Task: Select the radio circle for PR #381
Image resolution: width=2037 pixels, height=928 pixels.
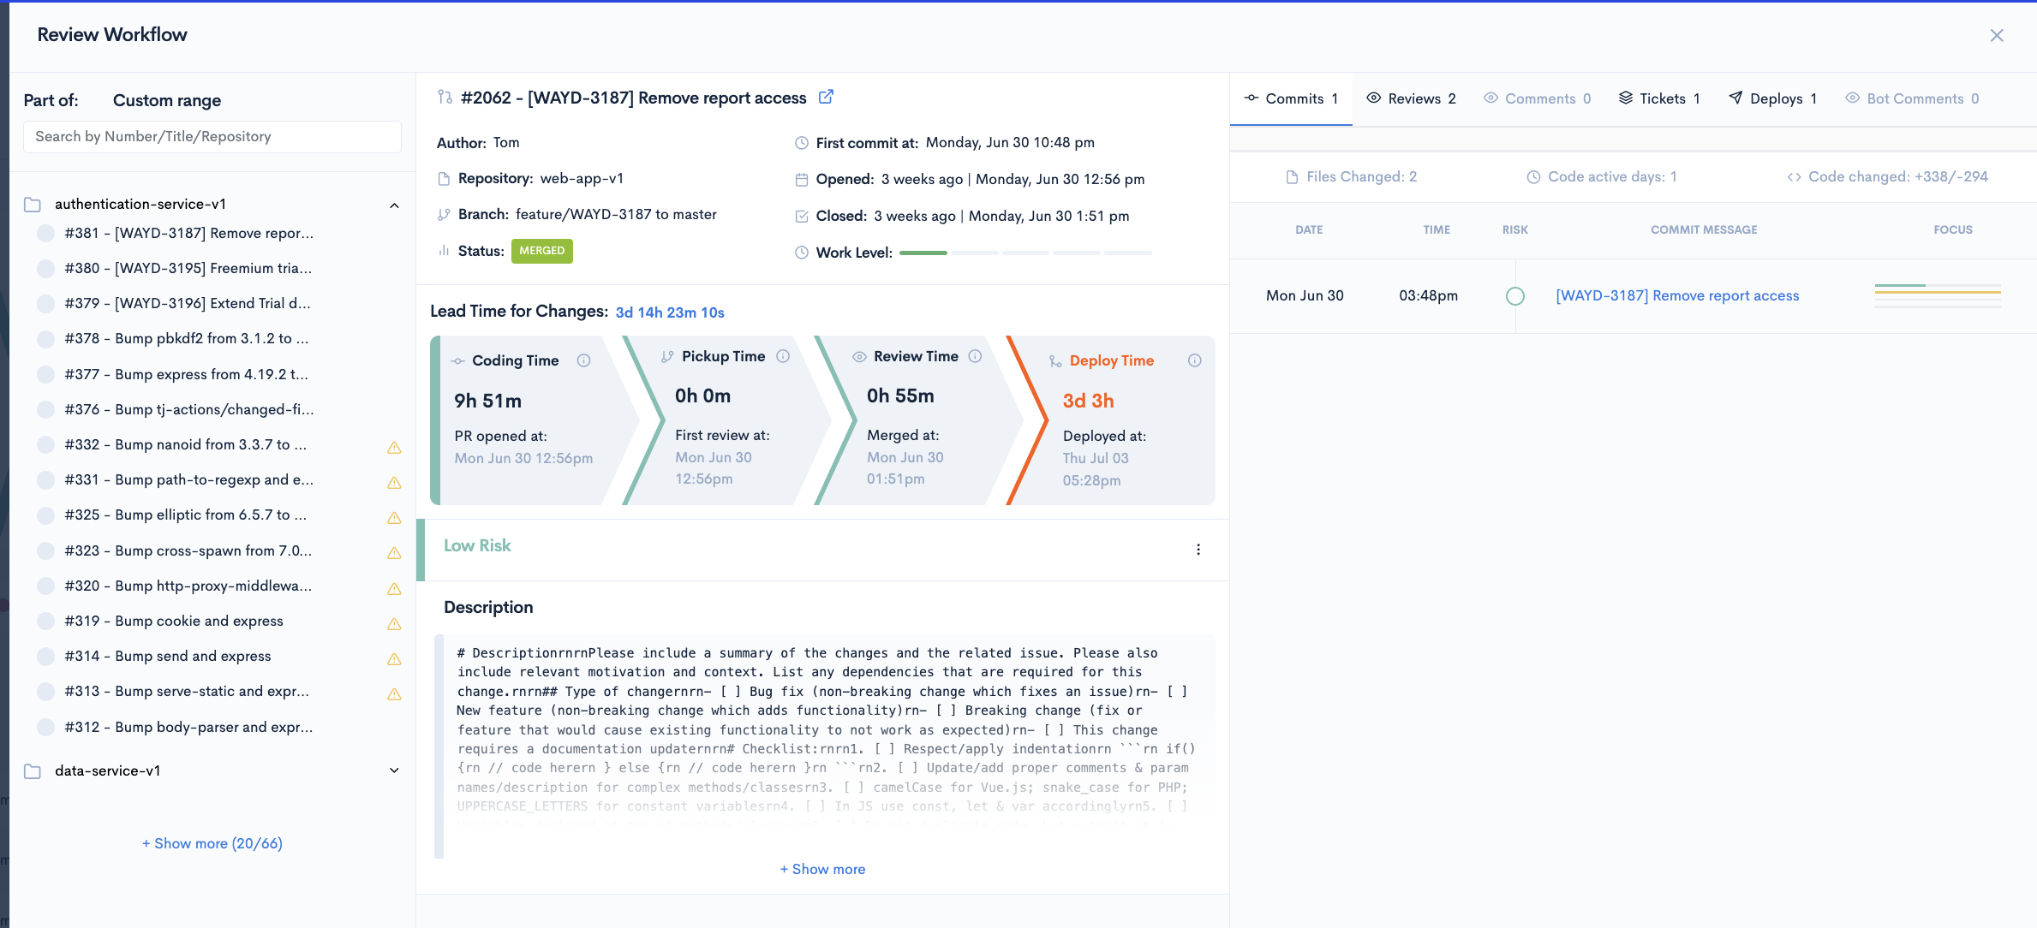Action: (46, 233)
